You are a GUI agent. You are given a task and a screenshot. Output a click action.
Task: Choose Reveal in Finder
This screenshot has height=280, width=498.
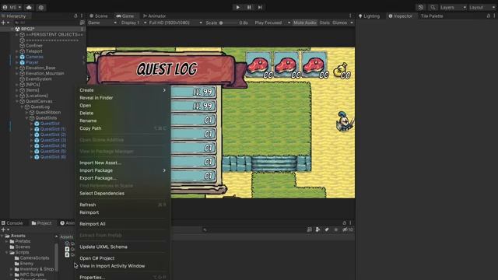123,98
